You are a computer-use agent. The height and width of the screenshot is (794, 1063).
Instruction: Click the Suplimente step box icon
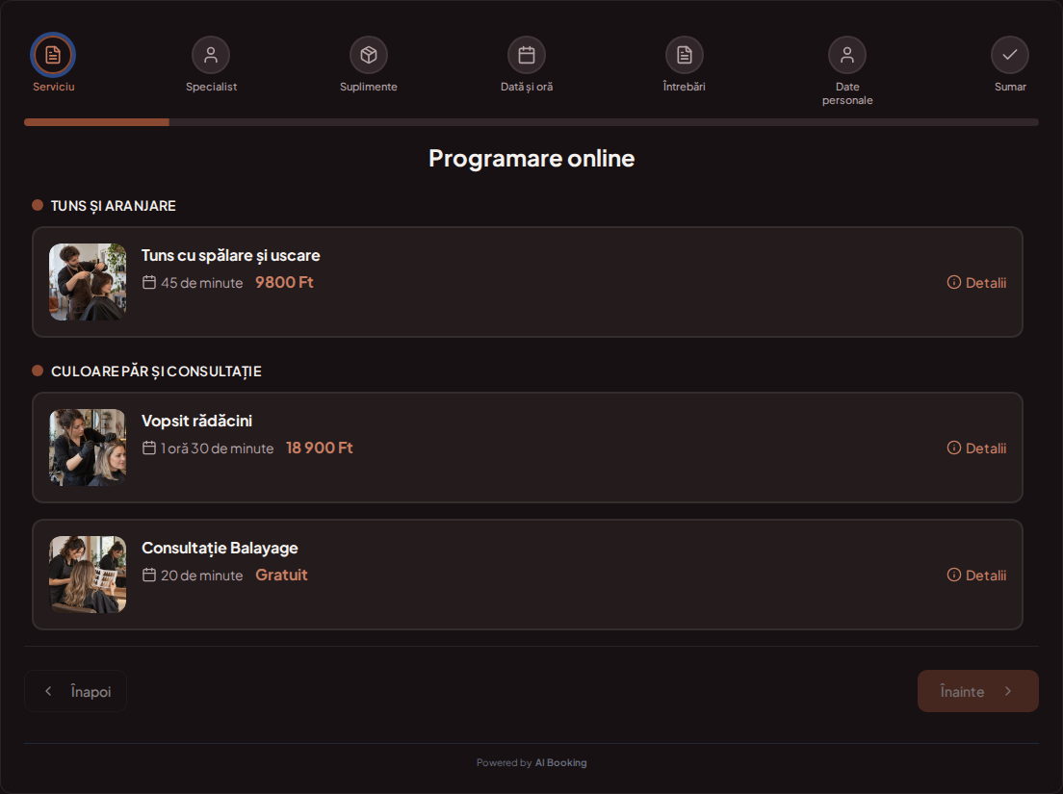[x=369, y=55]
